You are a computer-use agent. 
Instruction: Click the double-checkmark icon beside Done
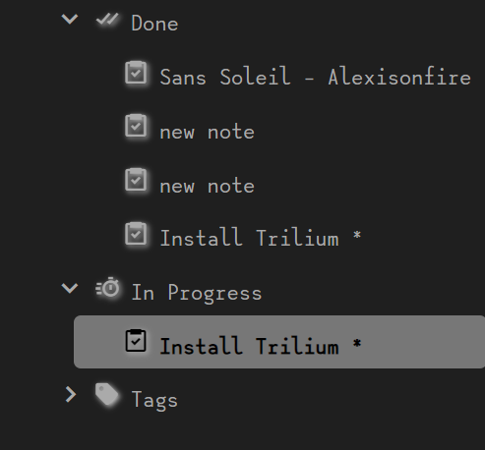coord(107,20)
